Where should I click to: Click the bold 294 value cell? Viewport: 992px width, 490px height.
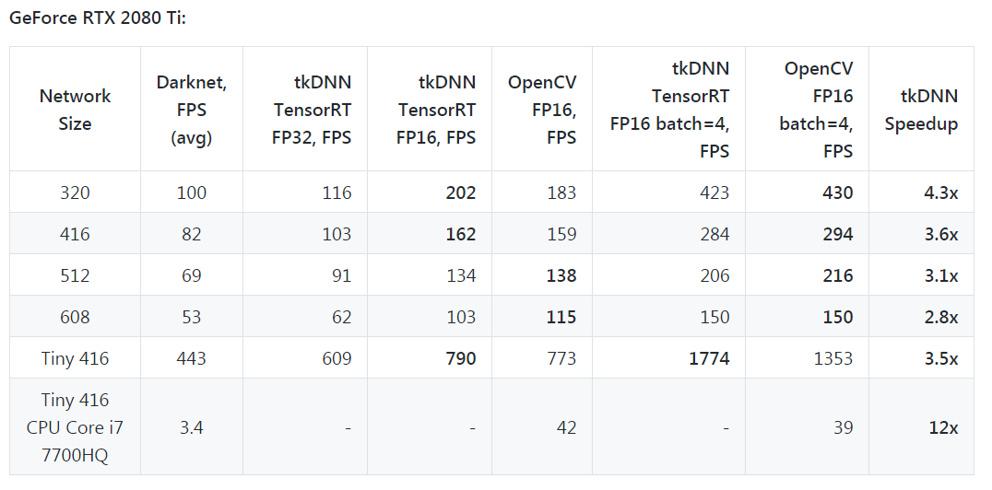[x=837, y=234]
